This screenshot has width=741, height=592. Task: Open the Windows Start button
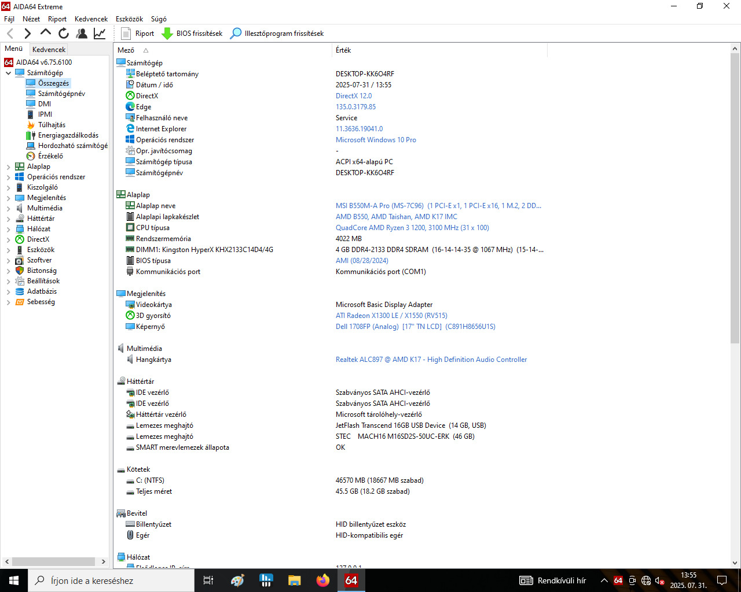[14, 580]
